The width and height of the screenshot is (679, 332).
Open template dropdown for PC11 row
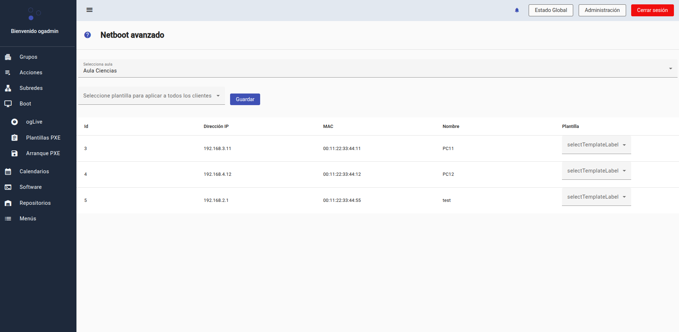coord(596,145)
